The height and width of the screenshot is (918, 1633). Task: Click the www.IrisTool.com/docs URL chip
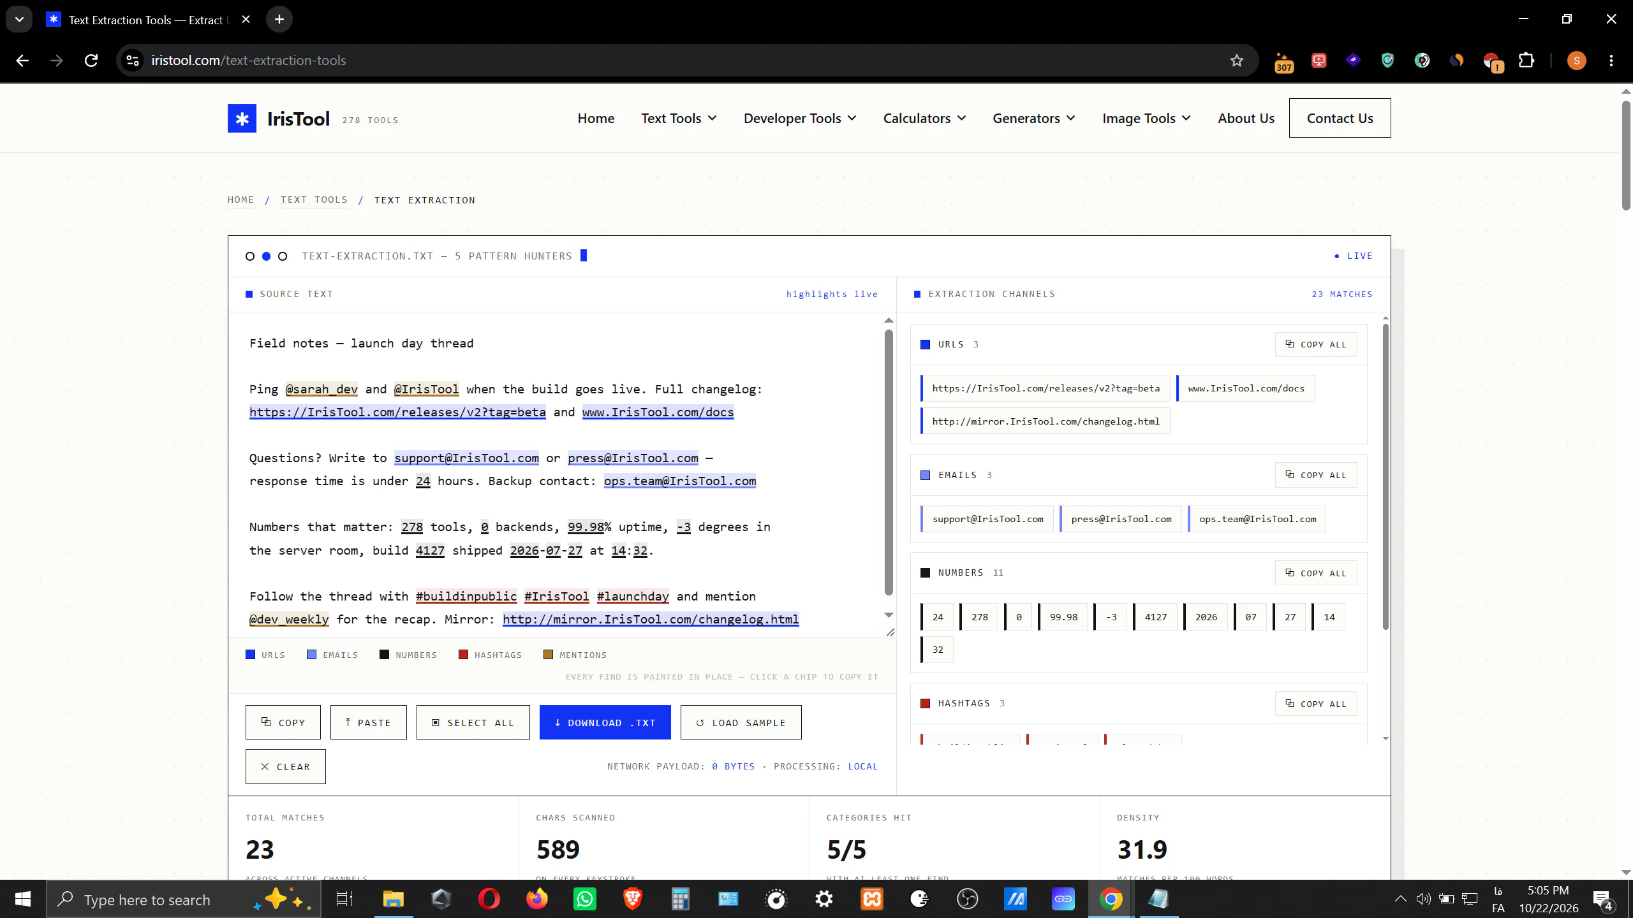1245,389
